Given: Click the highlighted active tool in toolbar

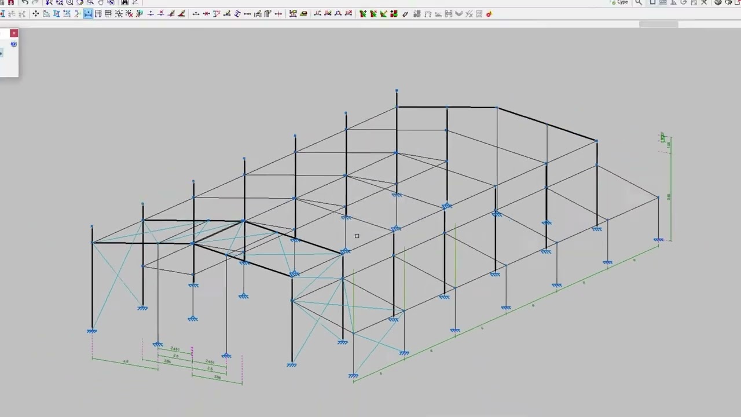Looking at the screenshot, I should coord(88,14).
